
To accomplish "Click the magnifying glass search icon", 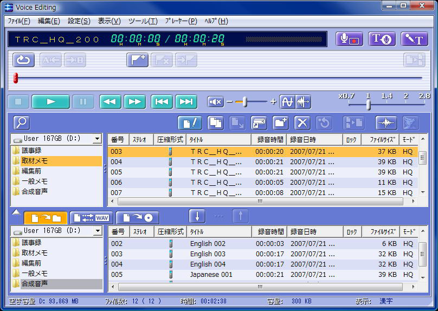I will [x=21, y=123].
